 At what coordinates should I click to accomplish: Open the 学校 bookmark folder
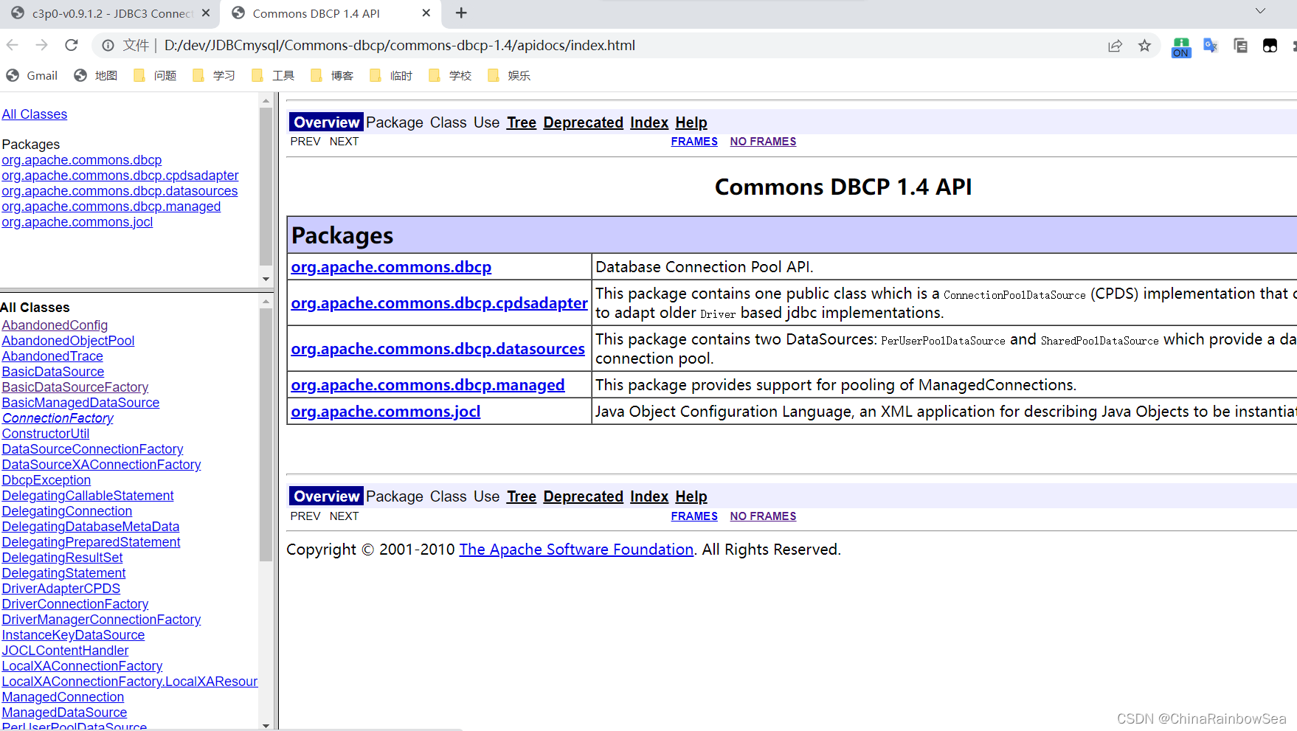click(450, 75)
